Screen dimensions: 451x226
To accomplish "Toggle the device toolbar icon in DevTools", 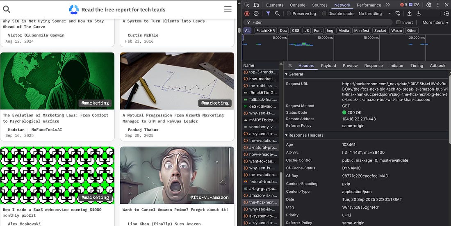I will point(256,5).
